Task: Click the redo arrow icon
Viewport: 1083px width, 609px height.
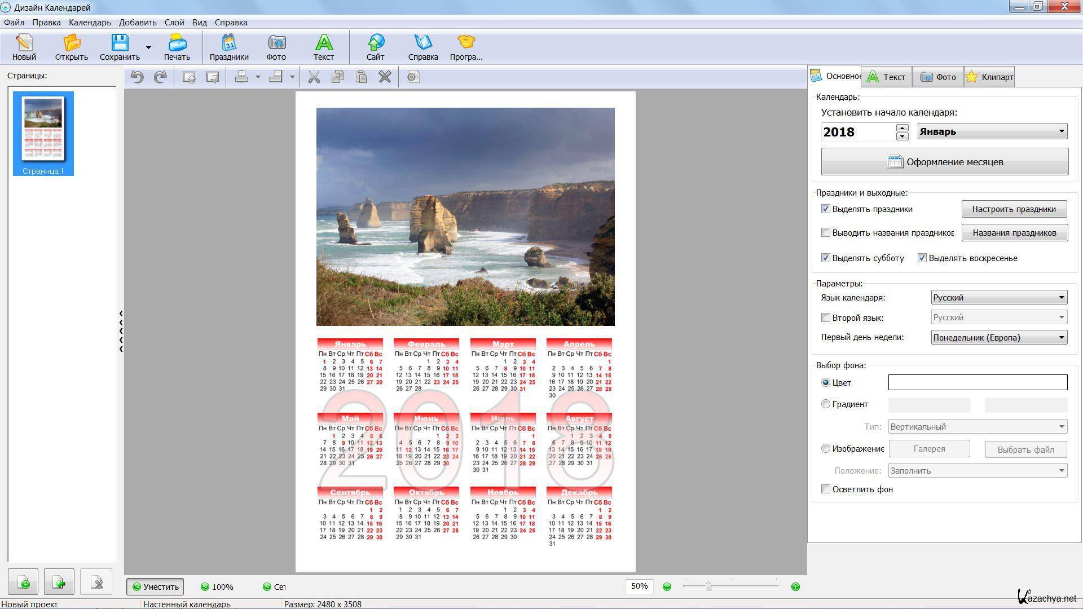Action: click(161, 77)
